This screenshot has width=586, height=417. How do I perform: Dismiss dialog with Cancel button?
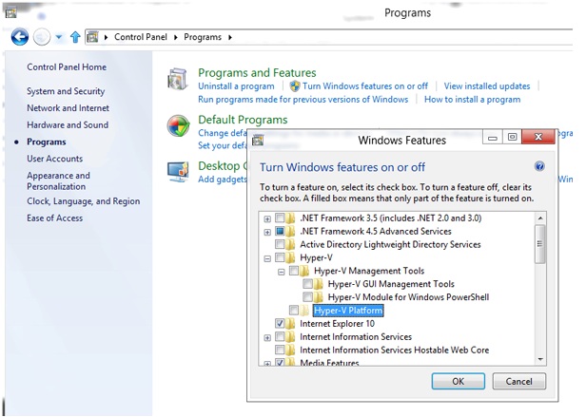coord(519,381)
